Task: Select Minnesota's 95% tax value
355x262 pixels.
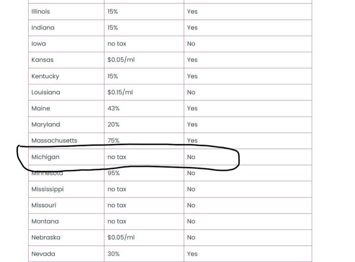Action: [113, 173]
